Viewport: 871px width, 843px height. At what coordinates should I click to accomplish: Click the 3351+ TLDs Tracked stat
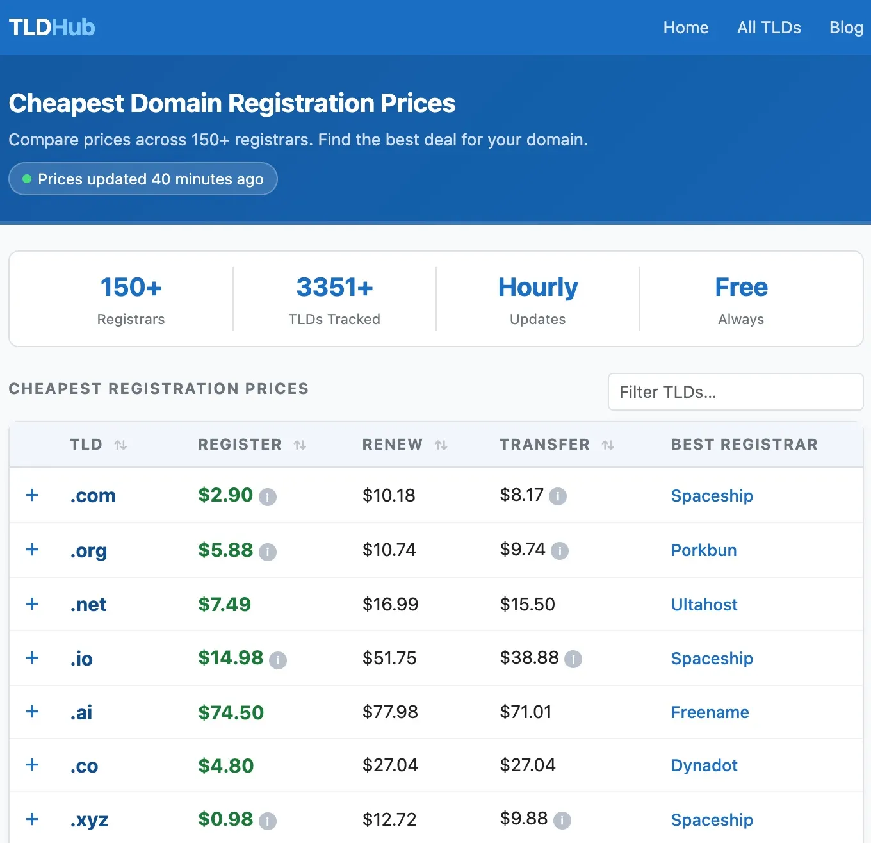334,300
